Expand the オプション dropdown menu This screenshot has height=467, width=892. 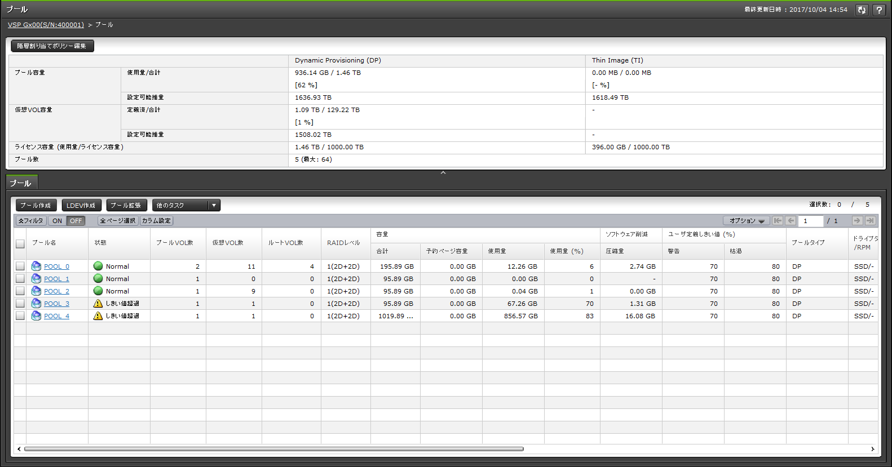pyautogui.click(x=746, y=221)
